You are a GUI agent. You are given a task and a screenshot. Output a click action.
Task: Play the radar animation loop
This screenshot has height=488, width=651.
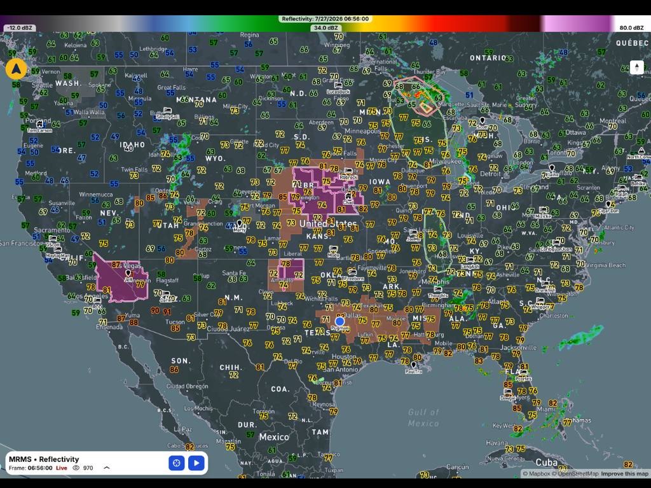196,463
